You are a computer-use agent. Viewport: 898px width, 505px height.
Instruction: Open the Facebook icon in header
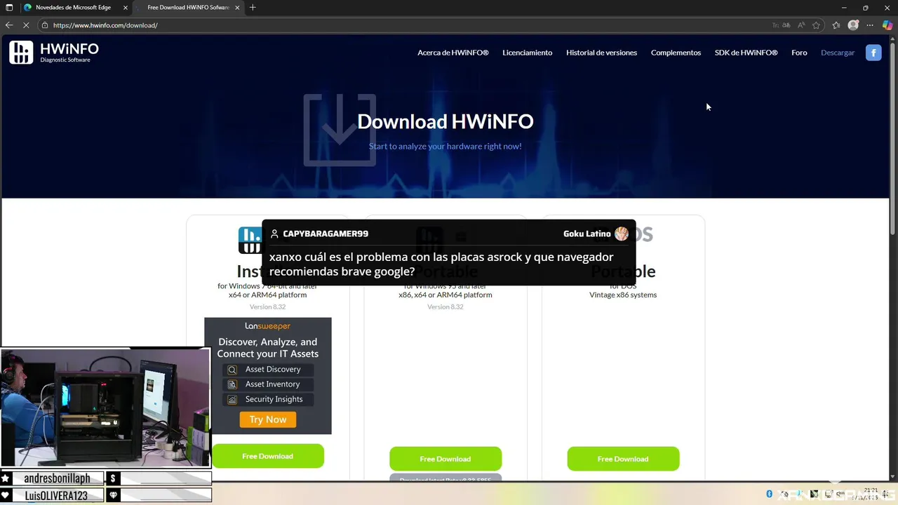tap(873, 53)
